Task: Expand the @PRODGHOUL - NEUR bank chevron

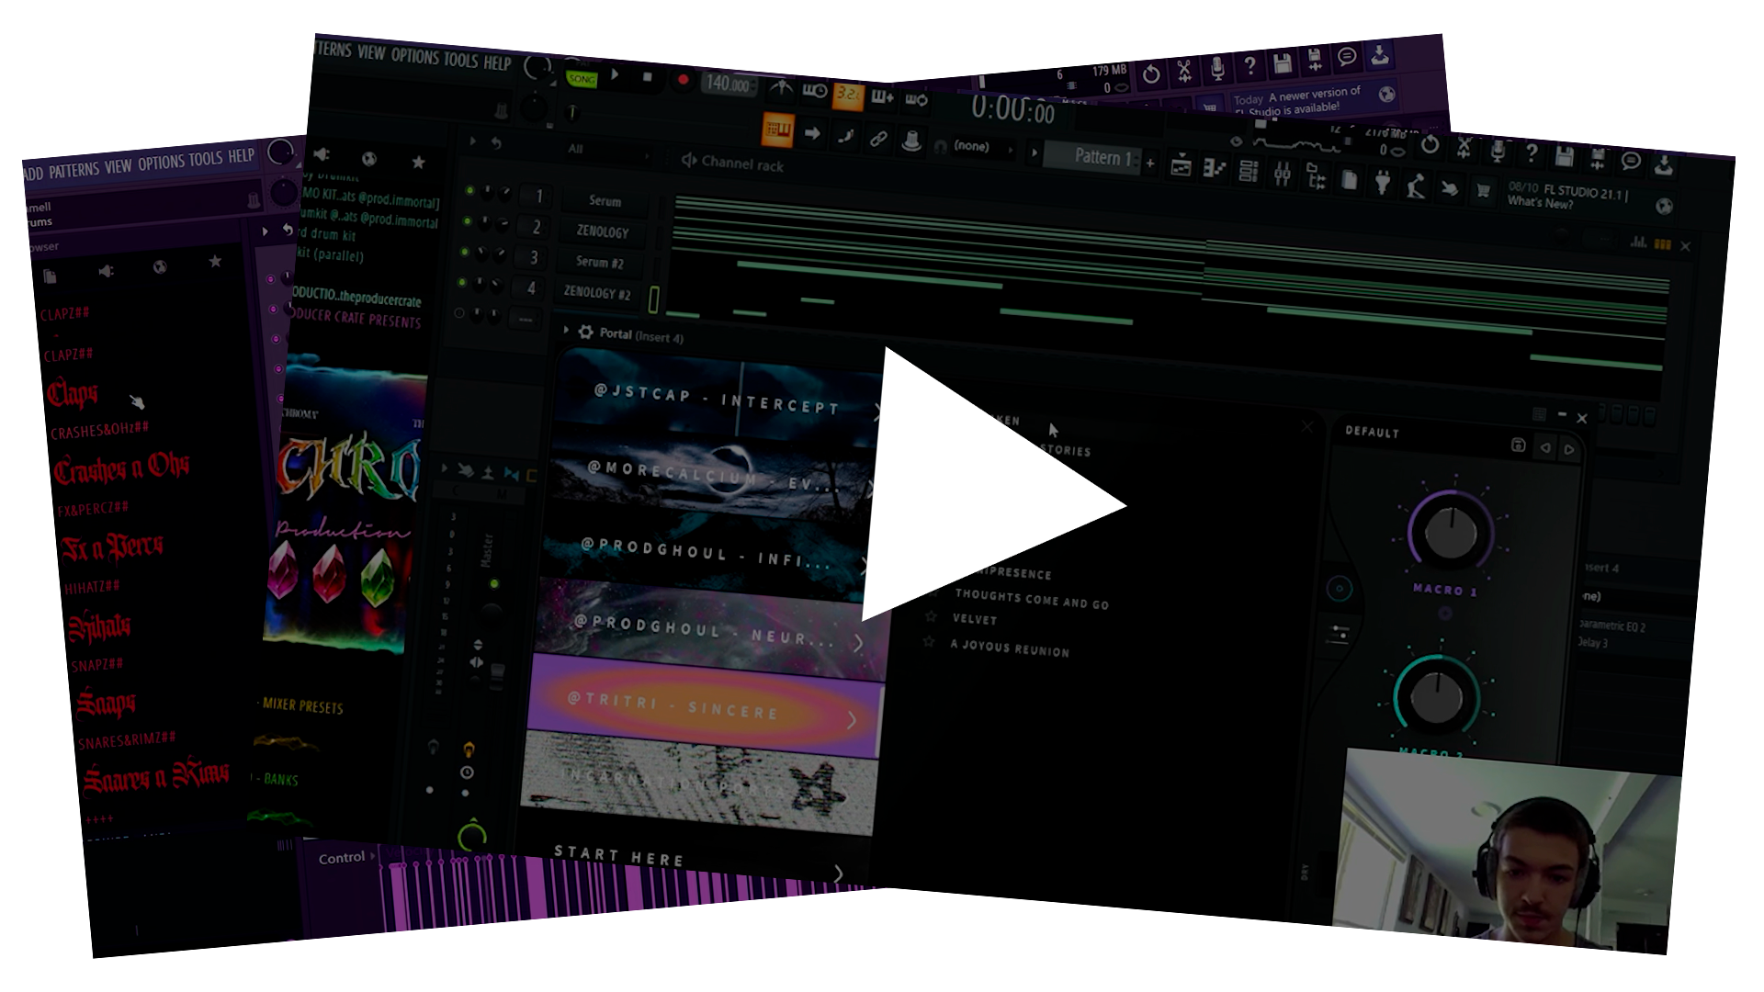Action: (x=858, y=642)
